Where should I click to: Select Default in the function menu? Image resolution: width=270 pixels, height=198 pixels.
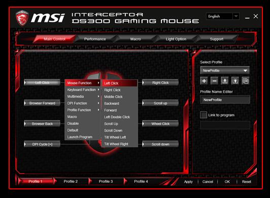[83, 130]
